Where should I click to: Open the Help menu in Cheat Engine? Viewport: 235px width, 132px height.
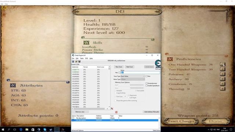[91, 58]
